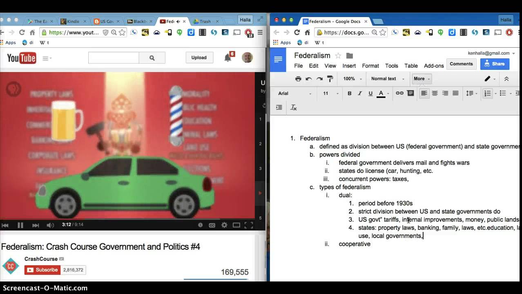Toggle italic formatting in Docs
Screen dimensions: 522x294
click(360, 93)
